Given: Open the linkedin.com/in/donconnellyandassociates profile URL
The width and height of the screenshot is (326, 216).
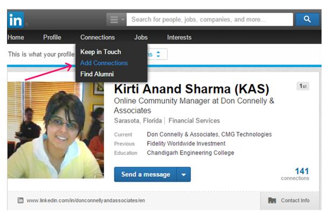Looking at the screenshot, I should 86,200.
